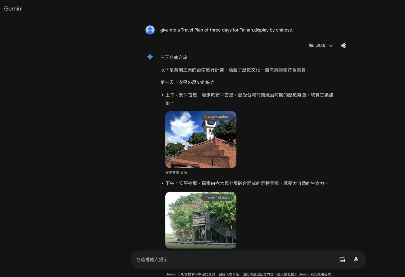The image size is (405, 277).
Task: Focus the 在這裡輸入提示 prompt input field
Action: click(235, 259)
